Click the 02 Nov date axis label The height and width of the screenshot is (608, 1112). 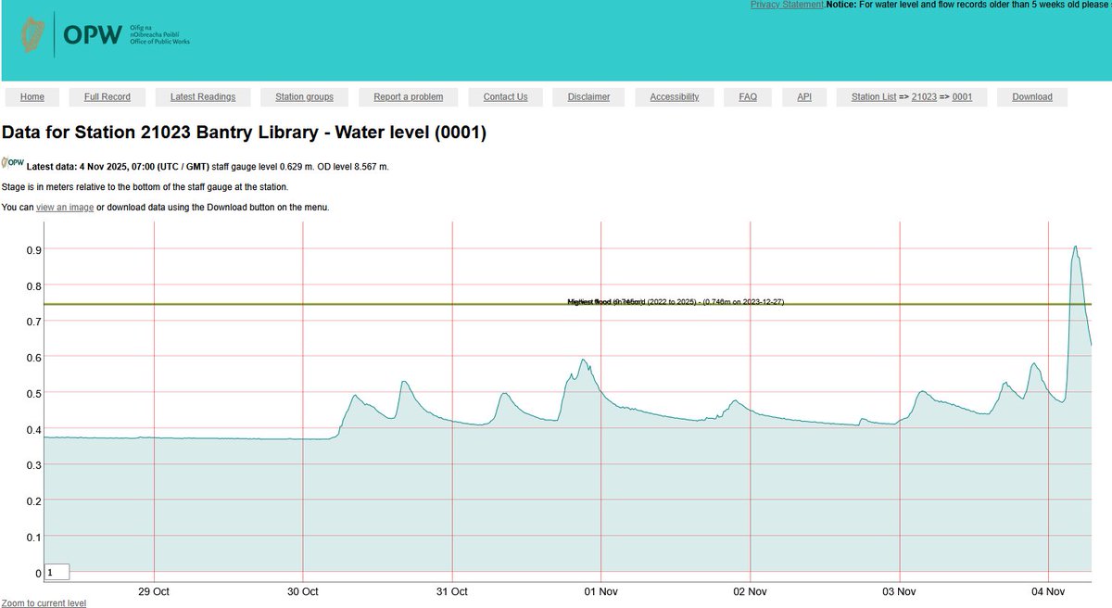pos(750,590)
